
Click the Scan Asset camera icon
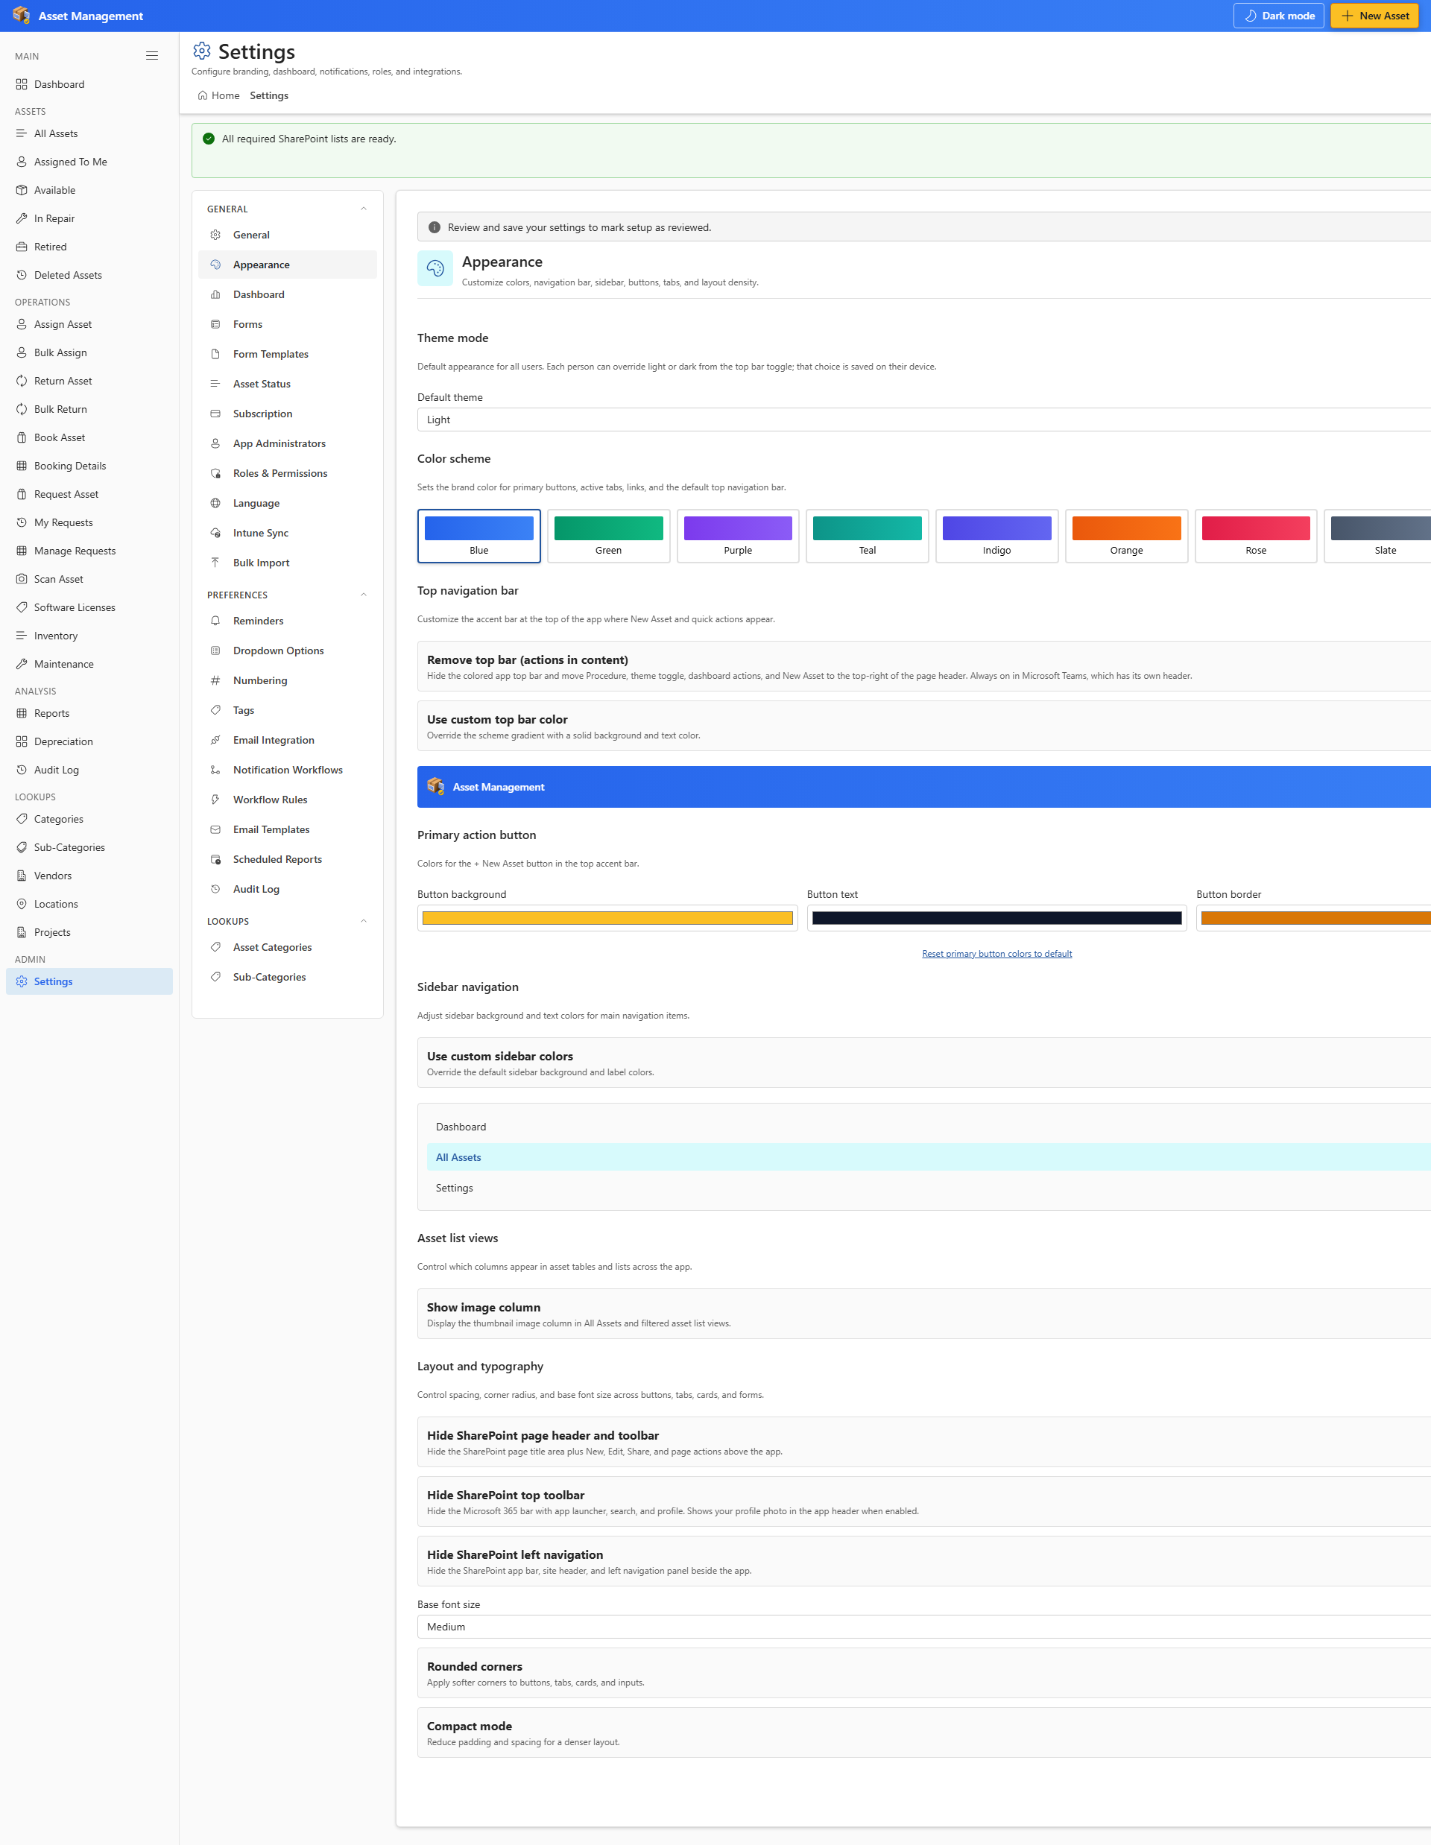click(x=22, y=579)
